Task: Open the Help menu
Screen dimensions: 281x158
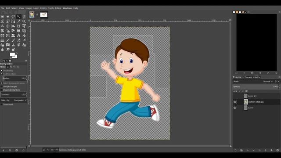Action: (x=76, y=8)
